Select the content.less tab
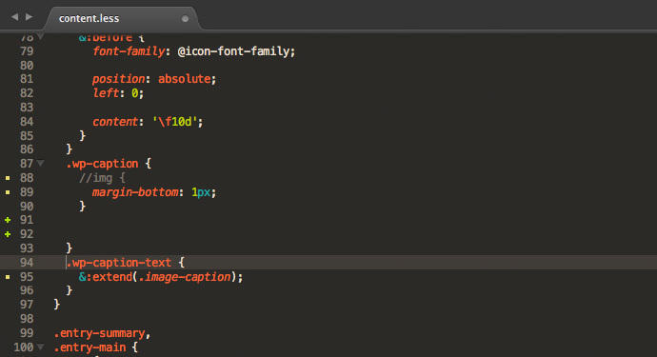Viewport: 657px width, 357px height. coord(122,18)
